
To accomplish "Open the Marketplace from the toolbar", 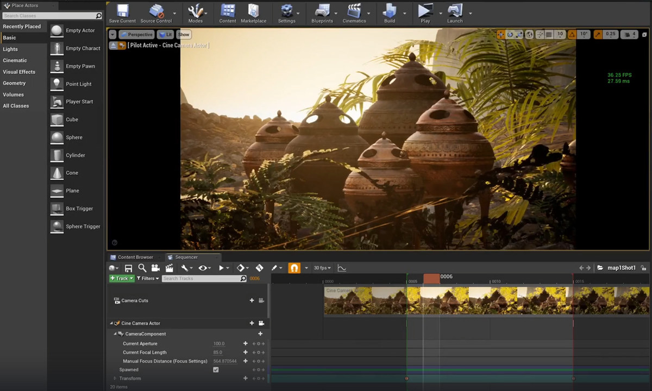I will (253, 13).
